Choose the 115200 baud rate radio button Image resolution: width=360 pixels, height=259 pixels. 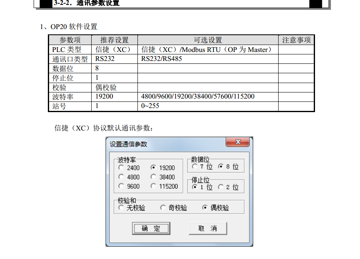click(x=153, y=186)
